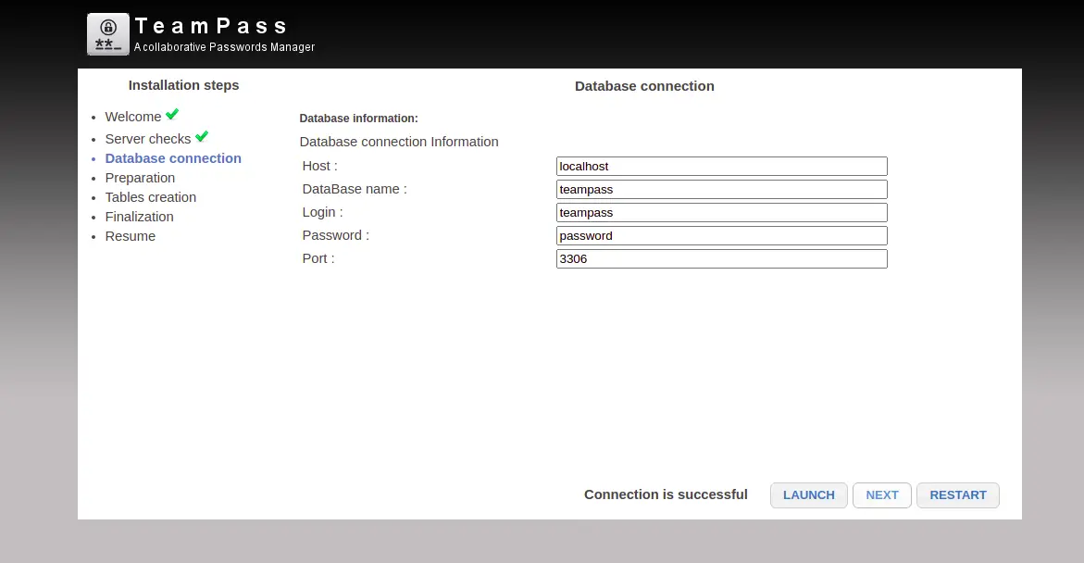Click the green checkmark next to Server checks
The image size is (1084, 563).
[x=202, y=136]
